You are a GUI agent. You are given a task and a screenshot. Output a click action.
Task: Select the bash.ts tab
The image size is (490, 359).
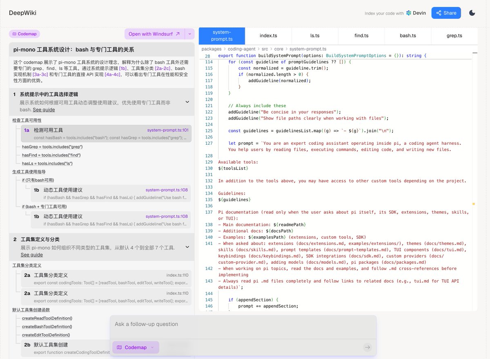click(408, 36)
